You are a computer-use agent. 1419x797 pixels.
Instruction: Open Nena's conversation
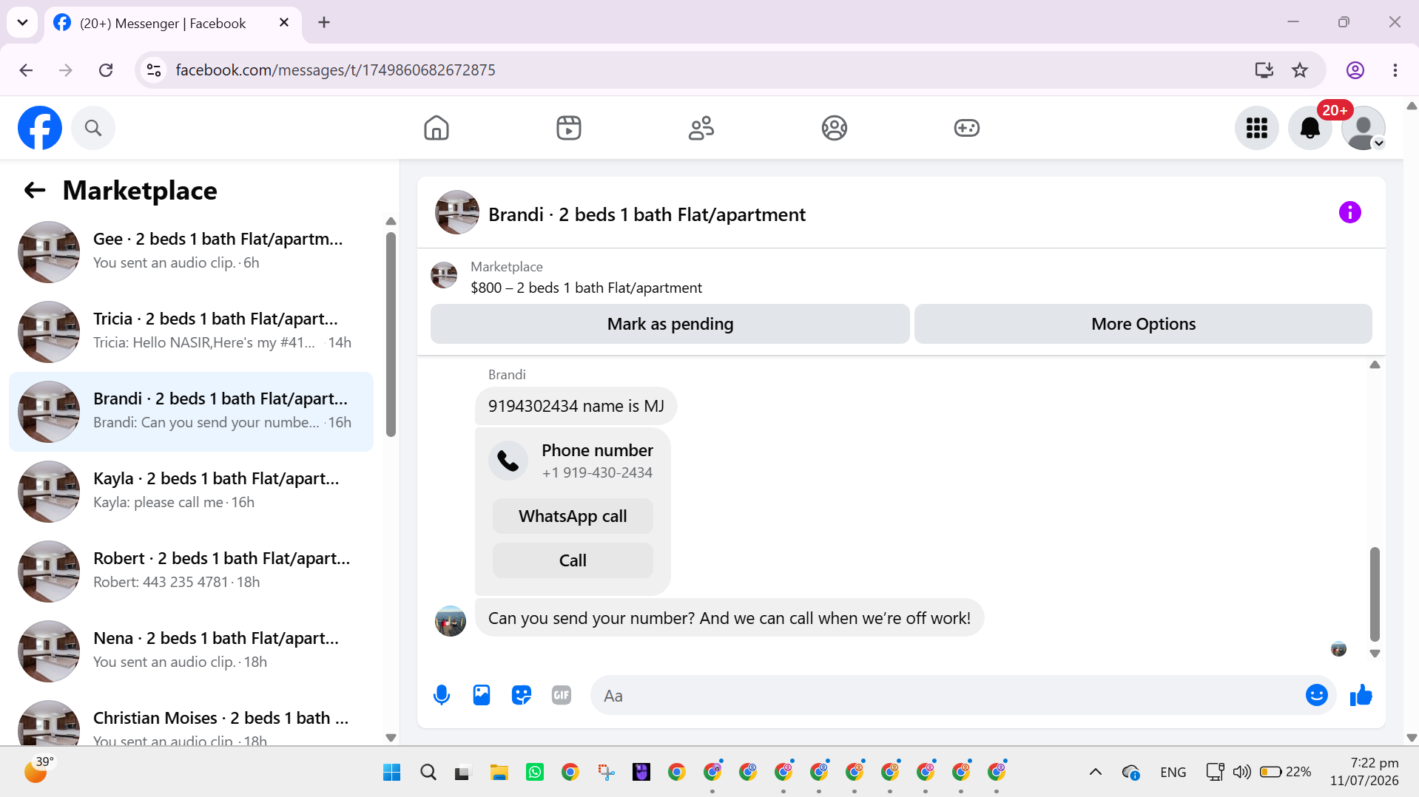(191, 651)
